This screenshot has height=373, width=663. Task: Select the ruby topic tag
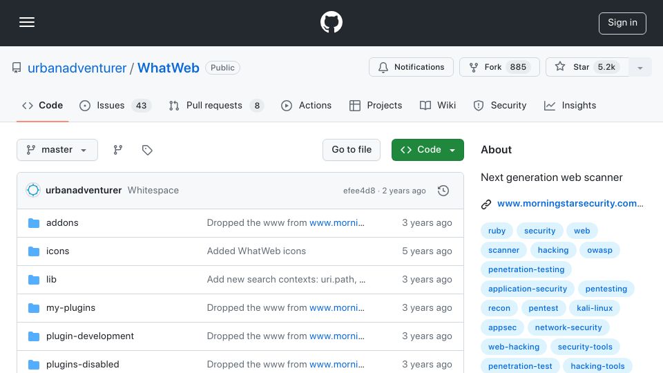tap(497, 231)
